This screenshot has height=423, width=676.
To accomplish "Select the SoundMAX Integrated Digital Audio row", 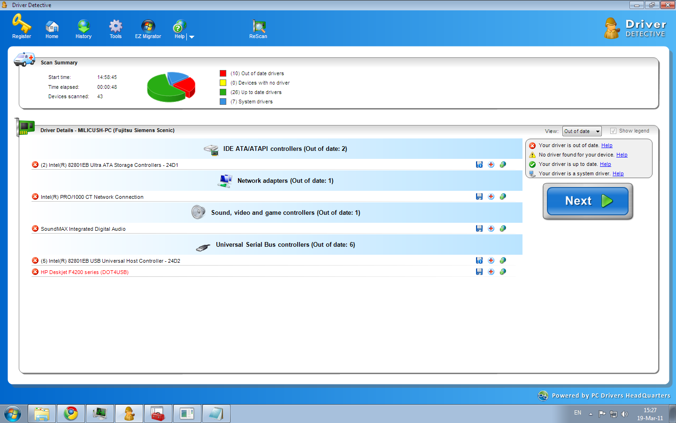I will [273, 229].
